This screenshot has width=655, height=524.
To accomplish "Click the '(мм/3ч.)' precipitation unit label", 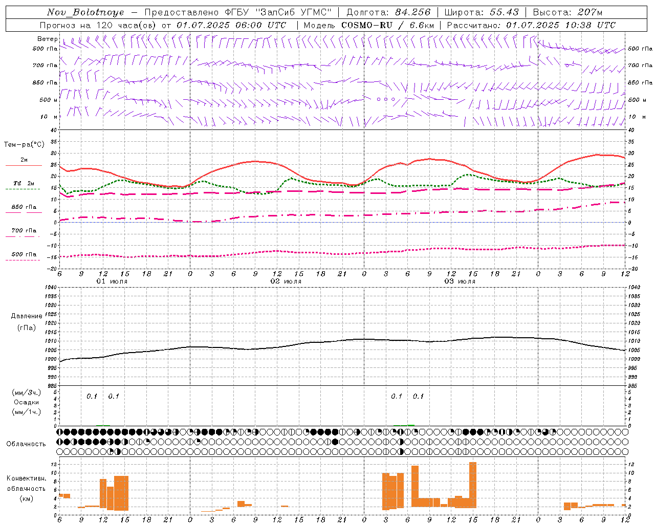I will click(26, 392).
